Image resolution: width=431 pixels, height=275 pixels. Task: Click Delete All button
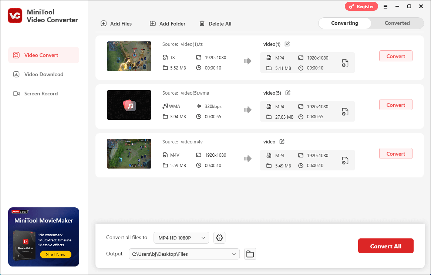(215, 24)
